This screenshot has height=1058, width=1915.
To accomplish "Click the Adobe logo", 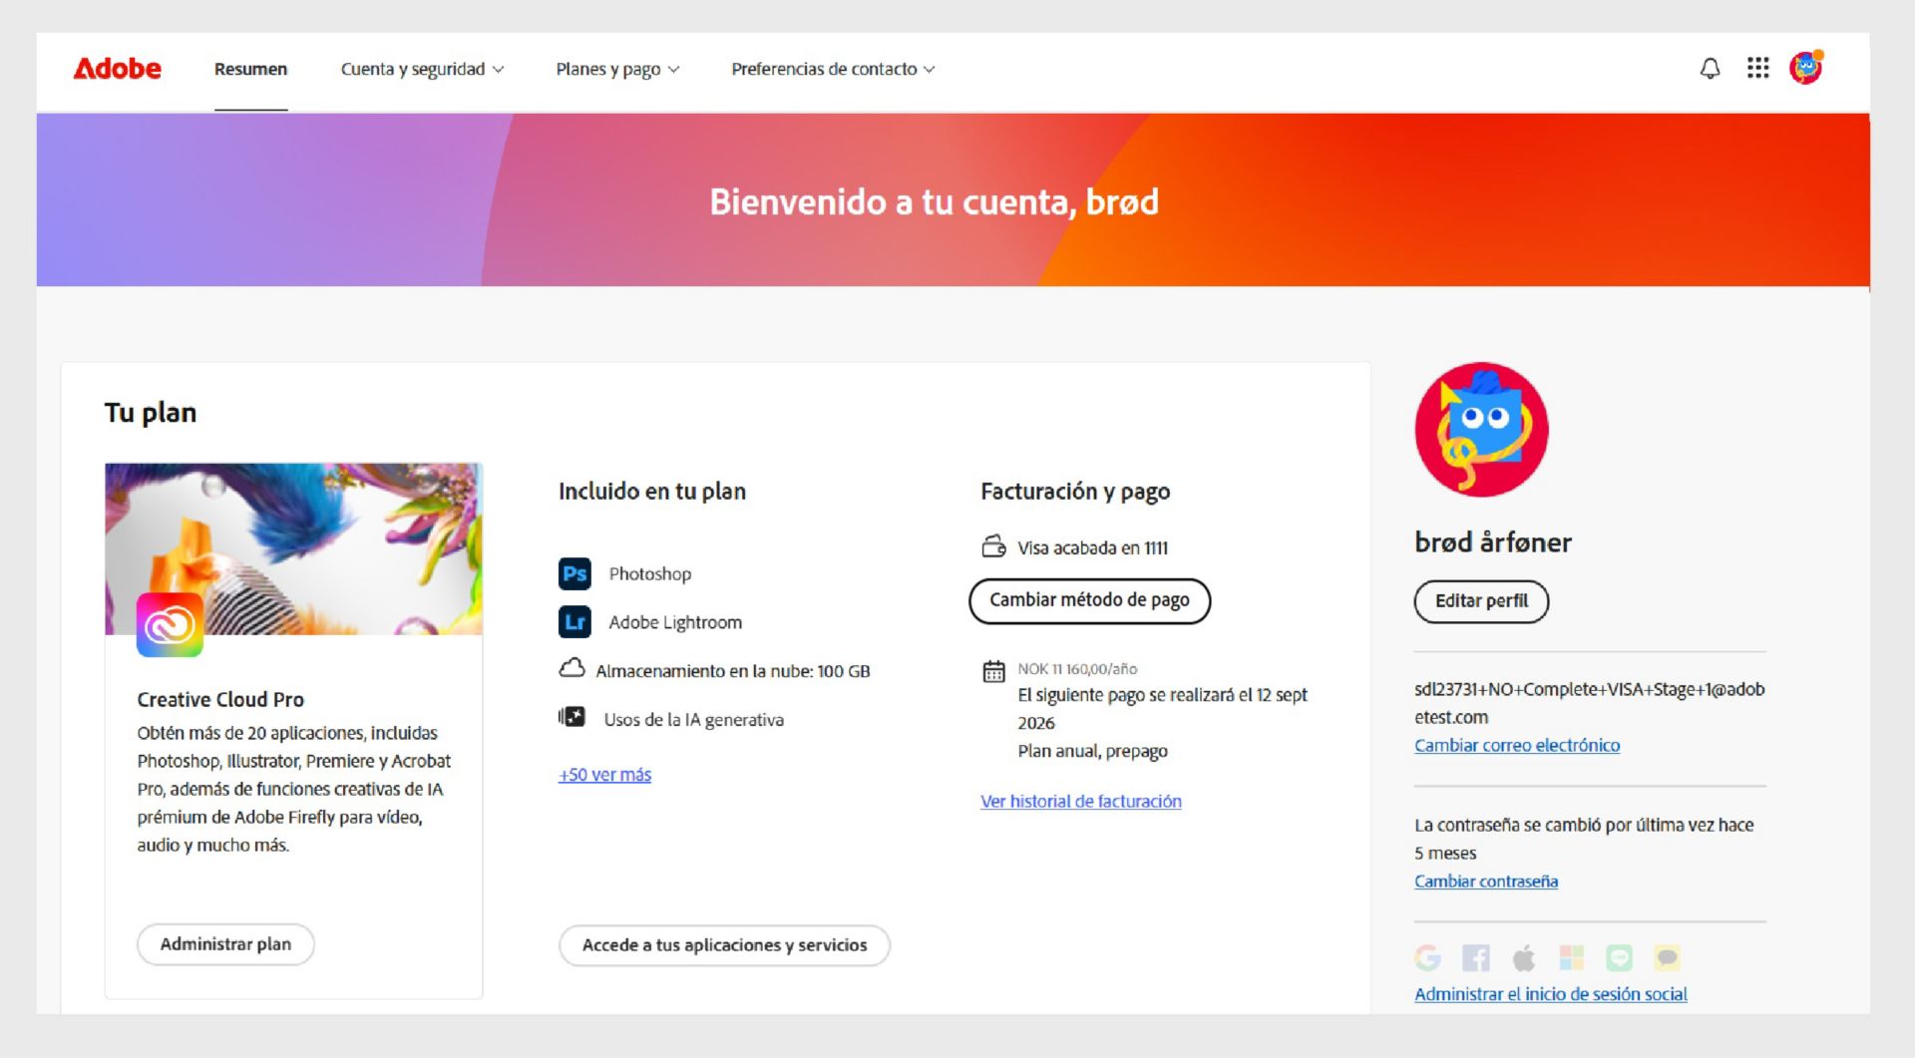I will click(x=117, y=68).
